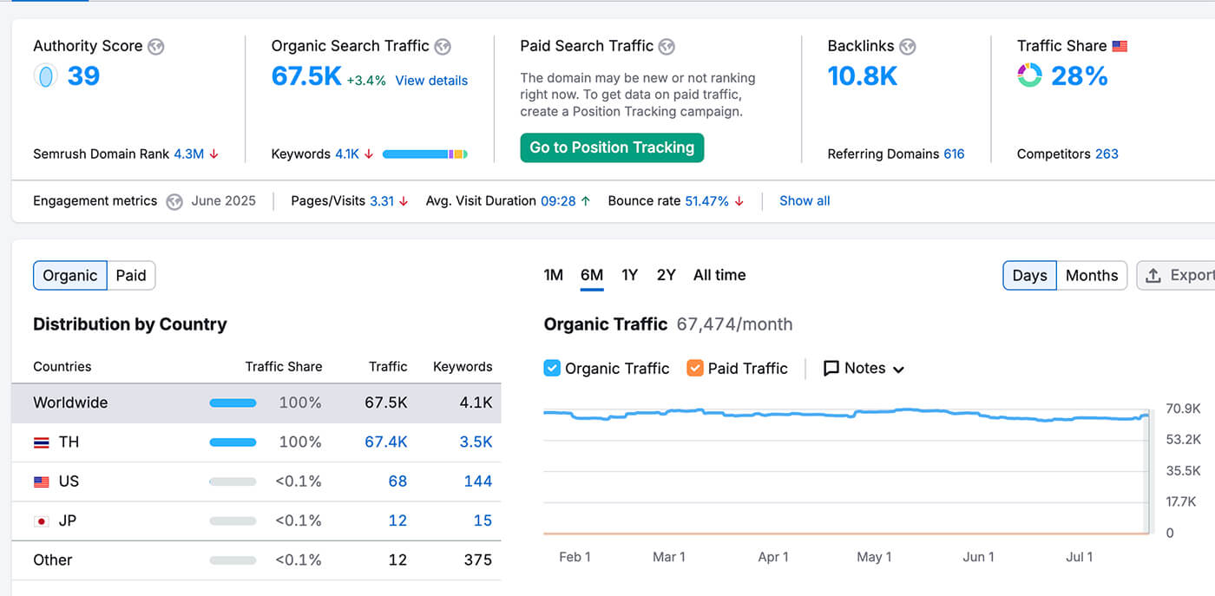Toggle the Organic Traffic checkbox
This screenshot has height=596, width=1215.
[552, 368]
